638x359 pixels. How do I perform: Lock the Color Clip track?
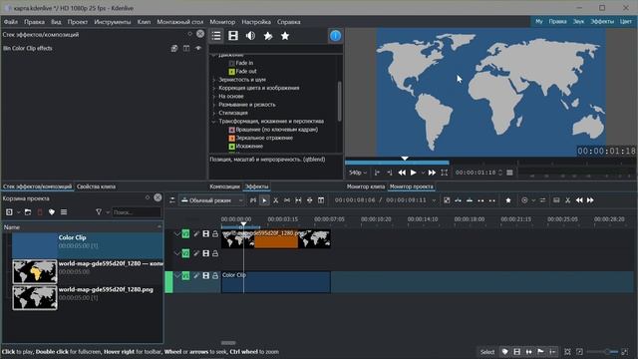tap(215, 275)
